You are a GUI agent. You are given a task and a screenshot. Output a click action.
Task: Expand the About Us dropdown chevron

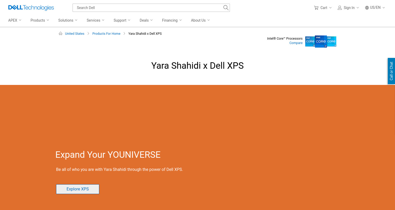point(209,20)
